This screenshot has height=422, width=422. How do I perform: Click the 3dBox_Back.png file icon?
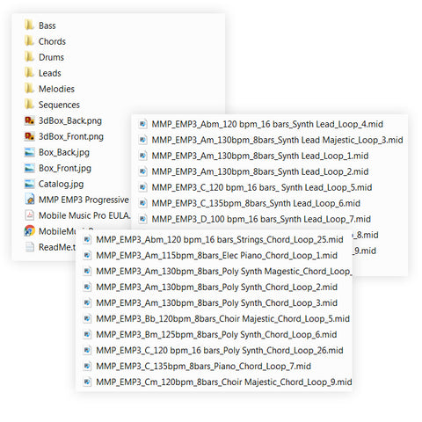pos(29,120)
